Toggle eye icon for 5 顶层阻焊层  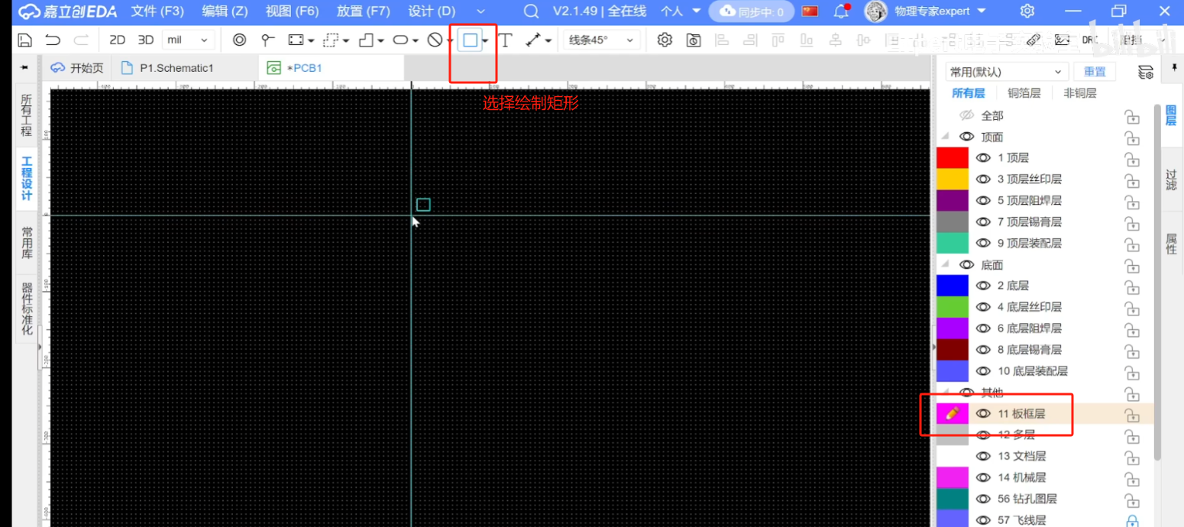coord(984,201)
